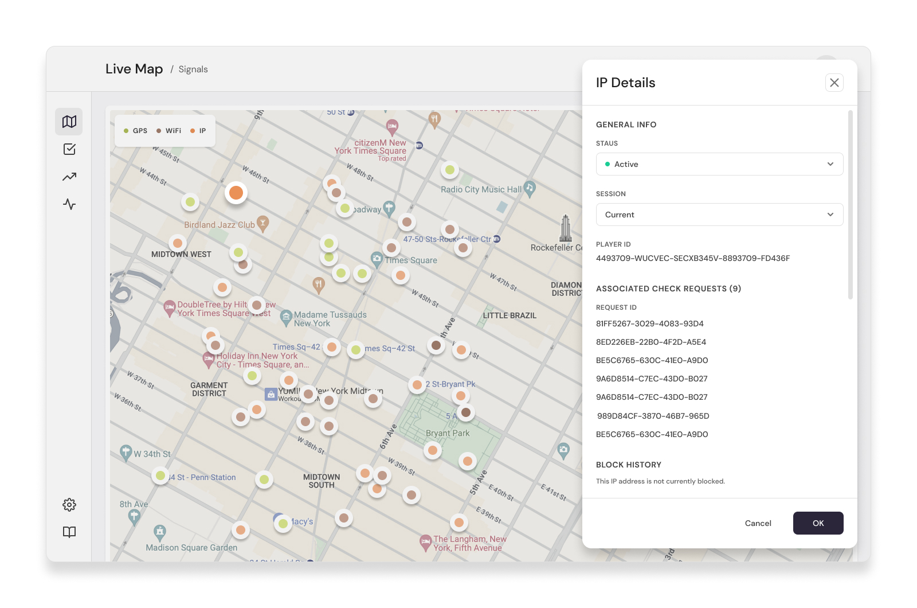Click the Bryant Park map label
The image size is (917, 608).
click(448, 433)
